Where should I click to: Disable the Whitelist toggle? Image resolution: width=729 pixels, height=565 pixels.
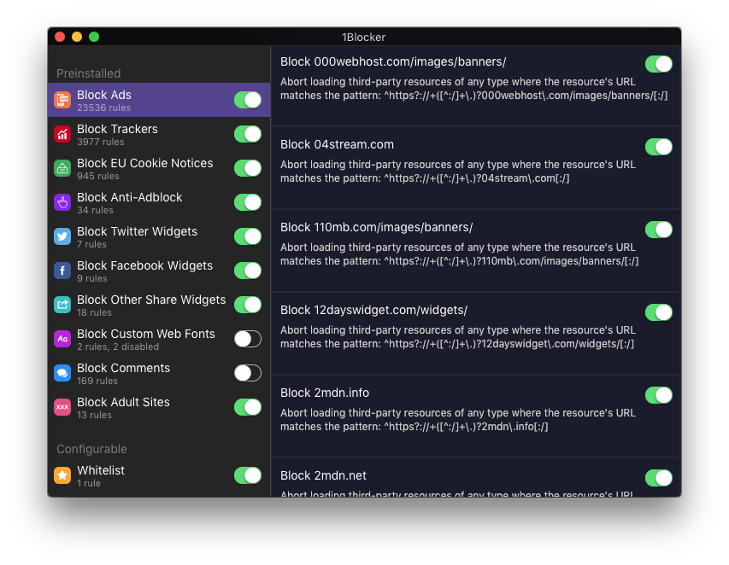coord(248,475)
